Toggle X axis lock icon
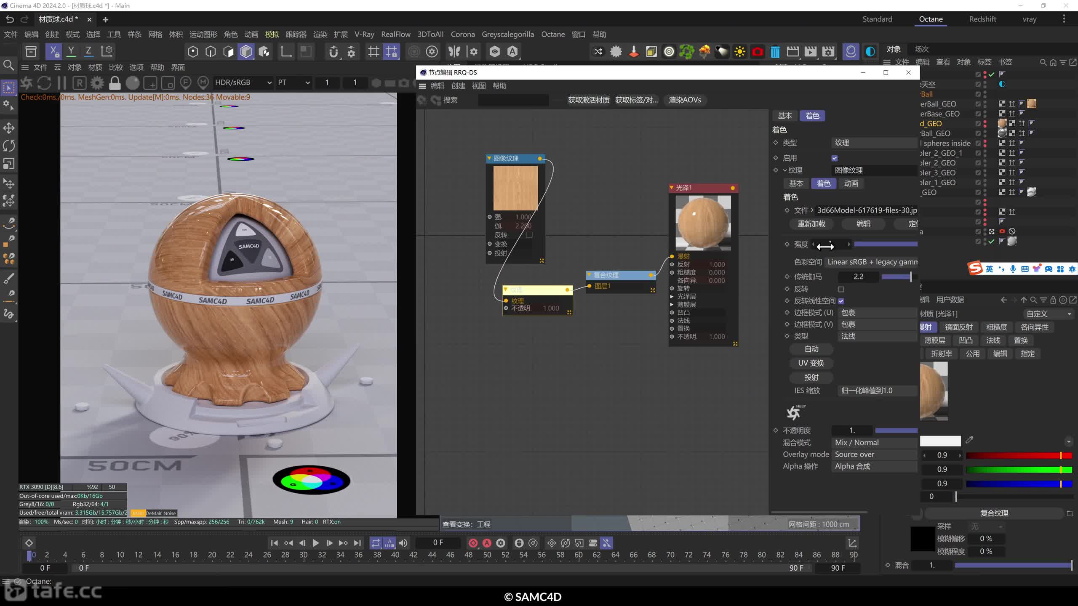The width and height of the screenshot is (1078, 606). click(x=53, y=51)
